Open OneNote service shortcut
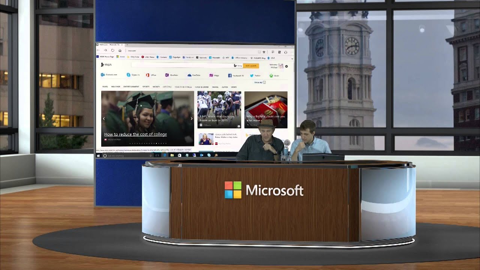Viewport: 480px width, 270px height. [172, 75]
